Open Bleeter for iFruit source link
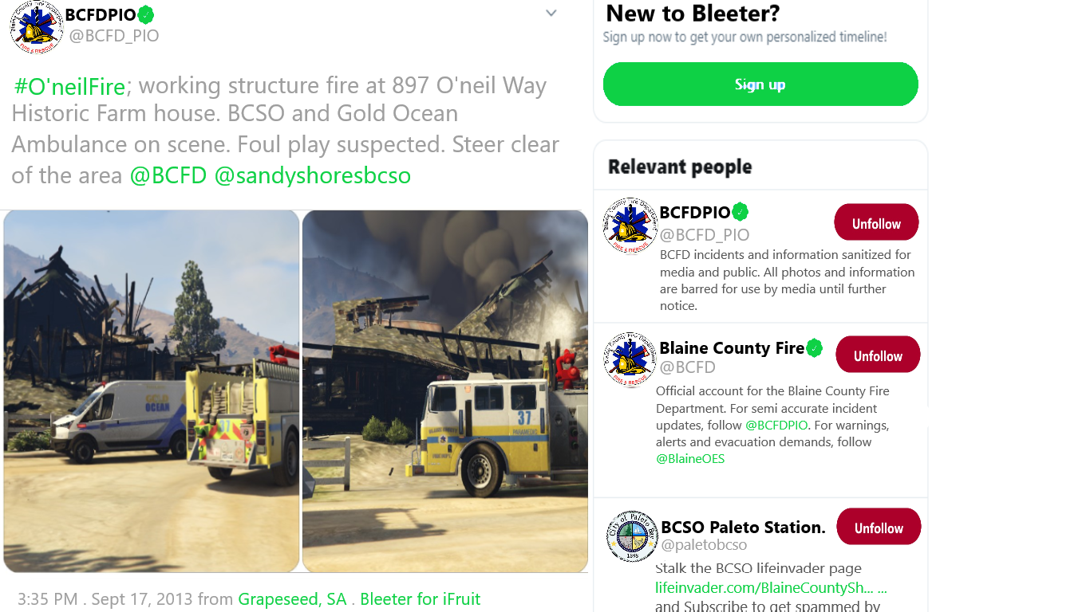 coord(421,599)
